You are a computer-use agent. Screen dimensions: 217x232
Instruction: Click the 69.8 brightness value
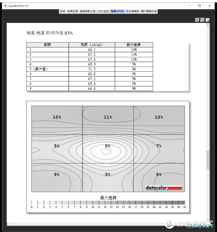pyautogui.click(x=92, y=84)
